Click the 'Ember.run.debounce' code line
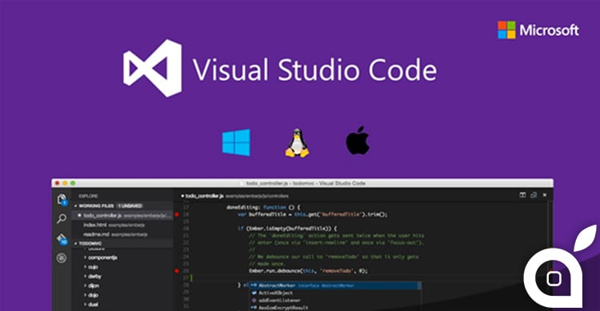Screen dimensions: 600x311 309,271
